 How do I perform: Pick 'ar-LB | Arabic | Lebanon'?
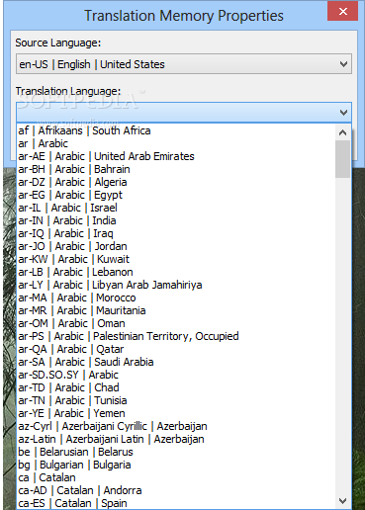(x=176, y=272)
